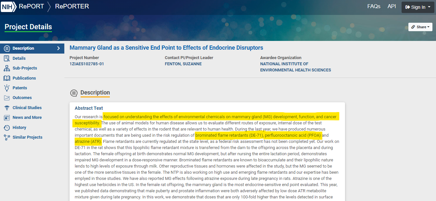Open the Outcomes section

coord(22,98)
